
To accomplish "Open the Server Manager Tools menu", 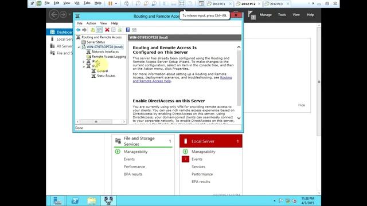I will 282,15.
